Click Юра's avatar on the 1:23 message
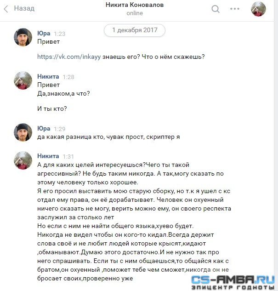The width and height of the screenshot is (278, 291). coord(23,37)
